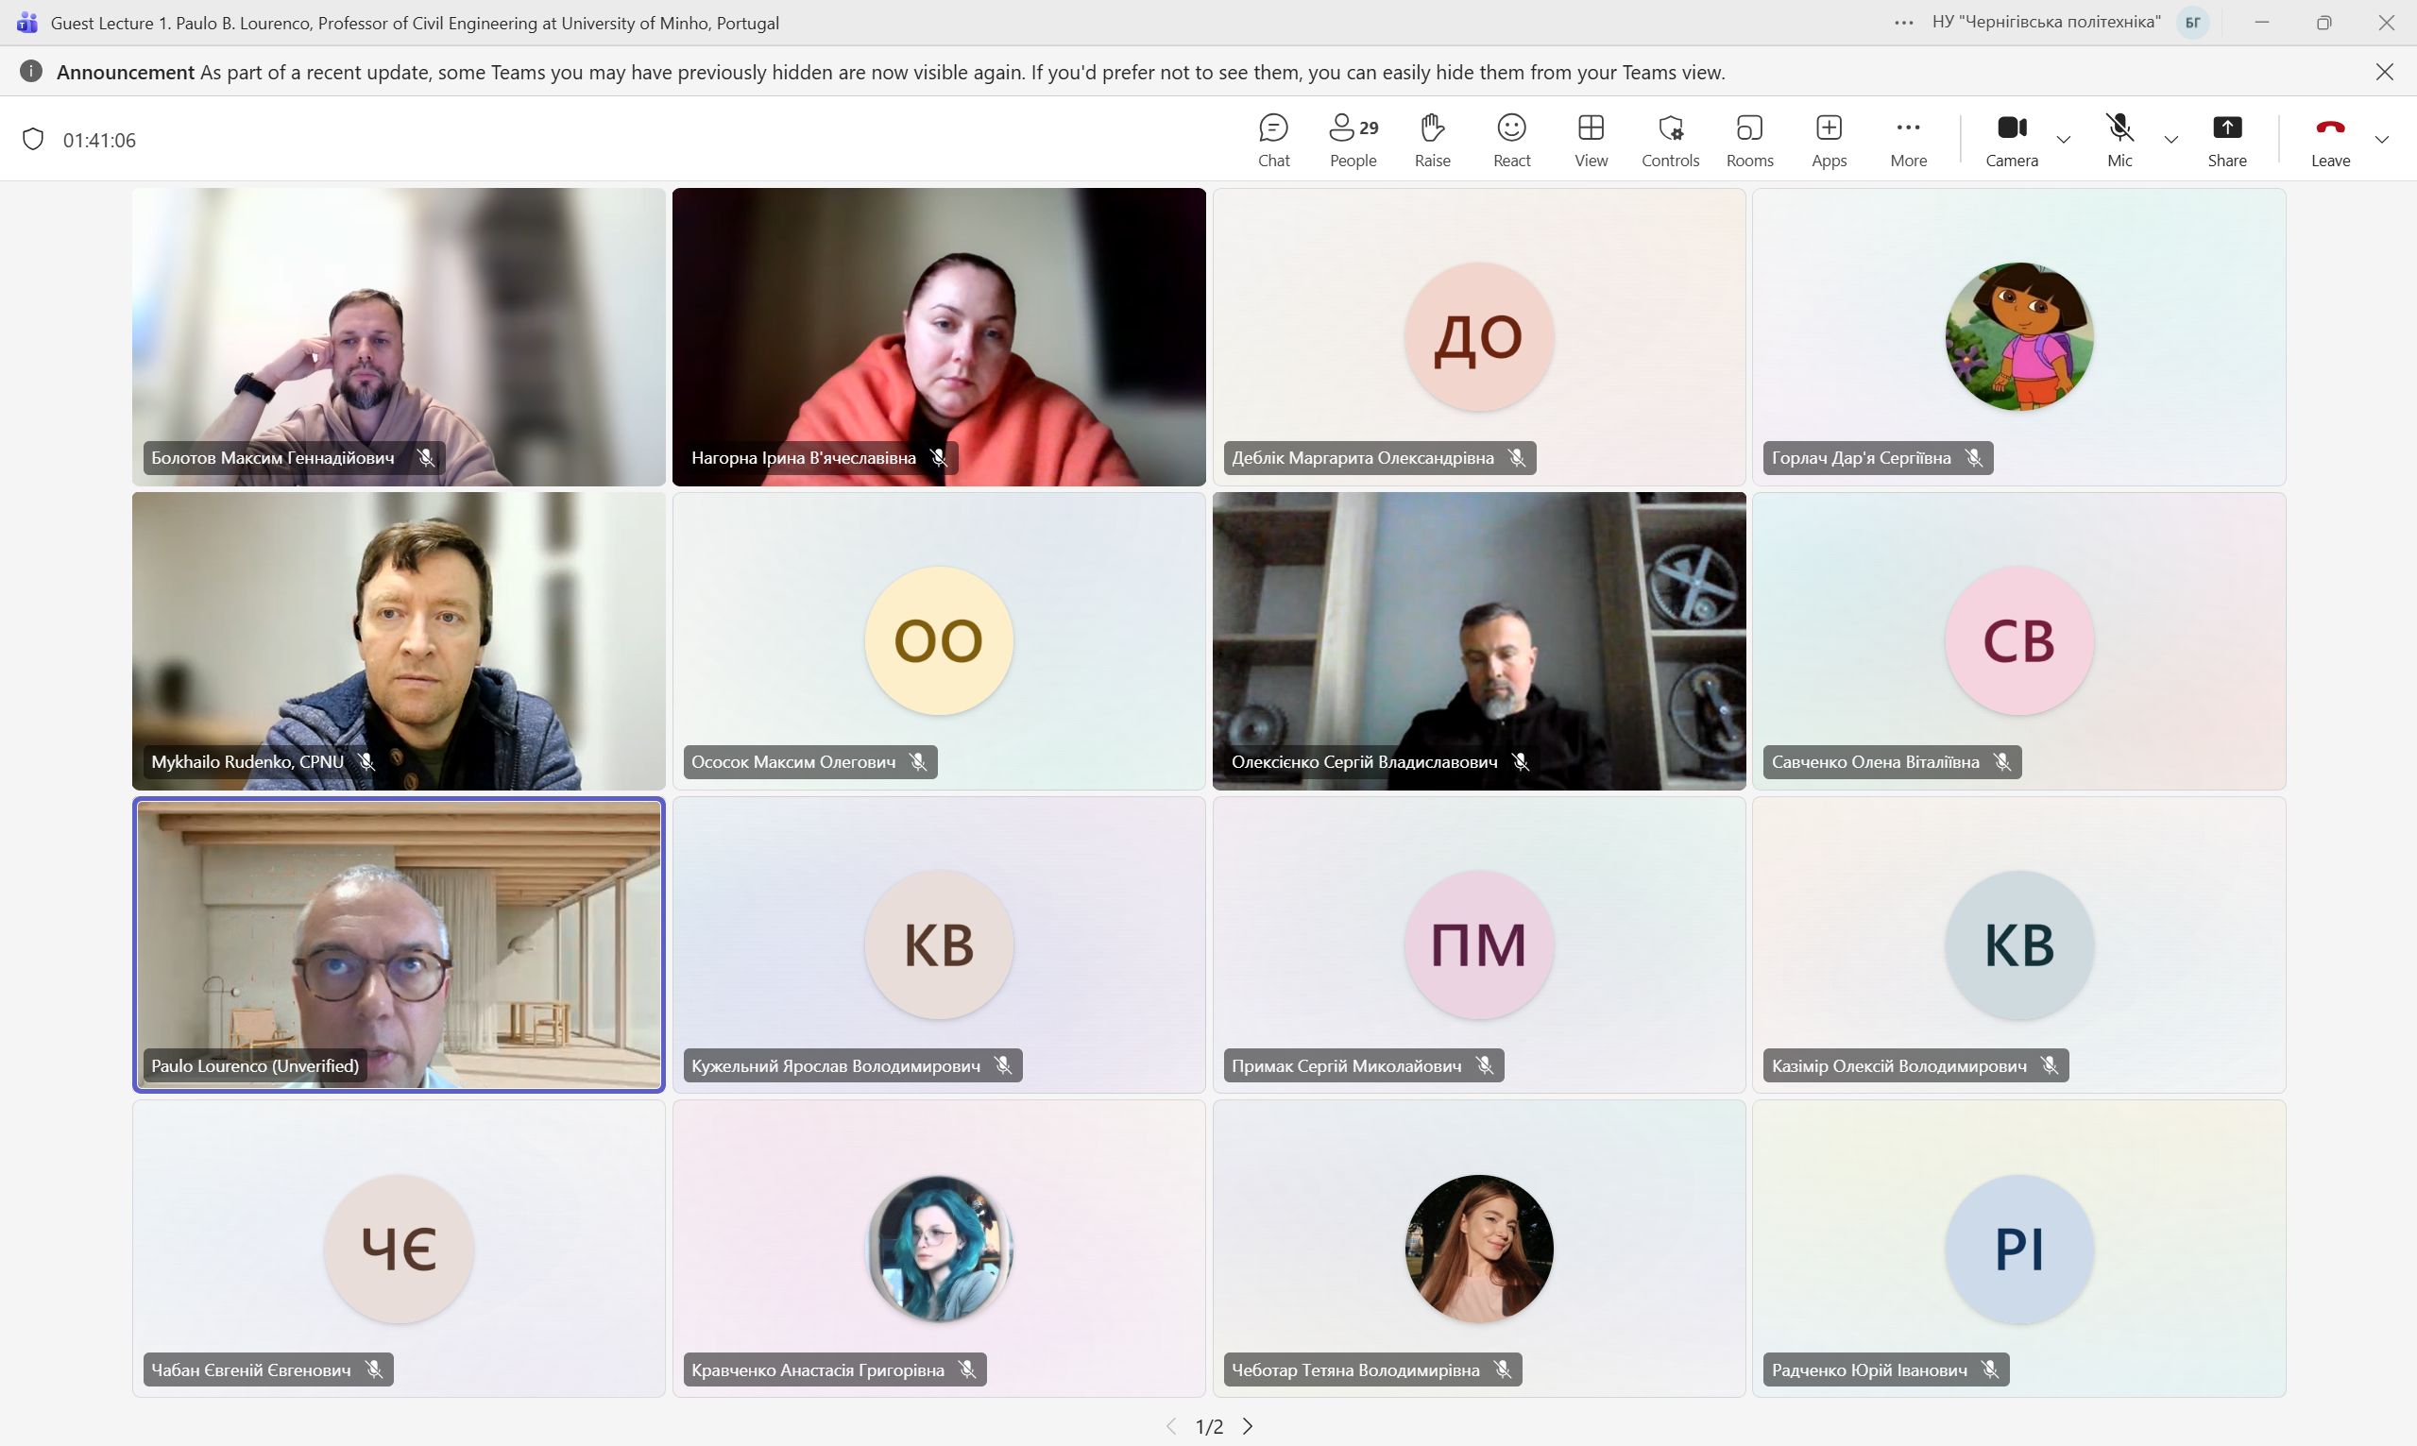This screenshot has height=1446, width=2417.
Task: Show the People participants list
Action: coord(1353,140)
